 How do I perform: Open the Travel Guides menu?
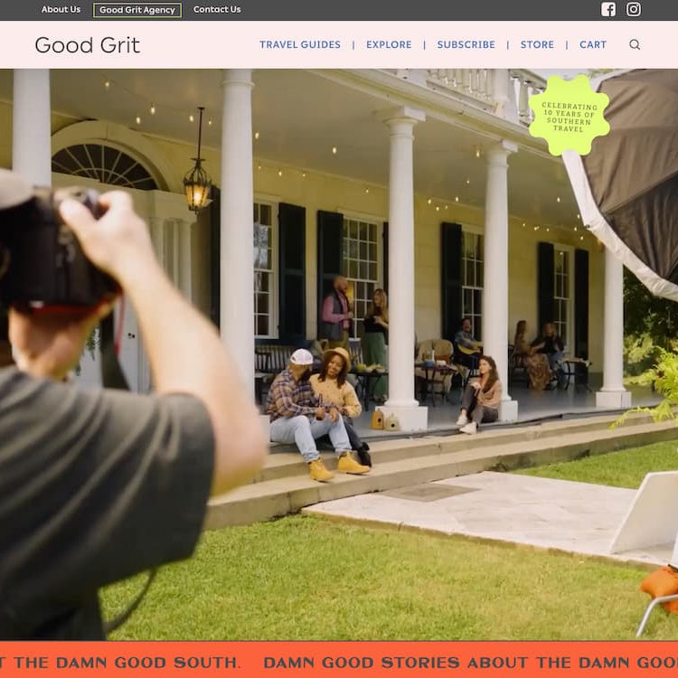(x=300, y=44)
